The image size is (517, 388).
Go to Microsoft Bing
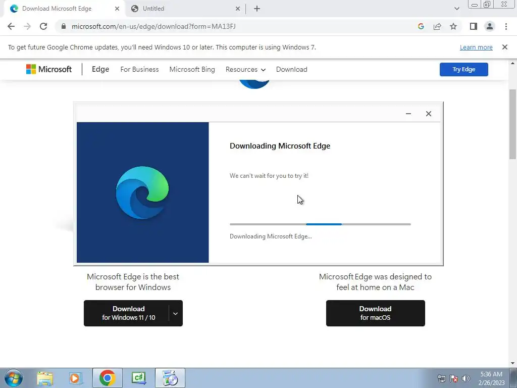coord(192,69)
